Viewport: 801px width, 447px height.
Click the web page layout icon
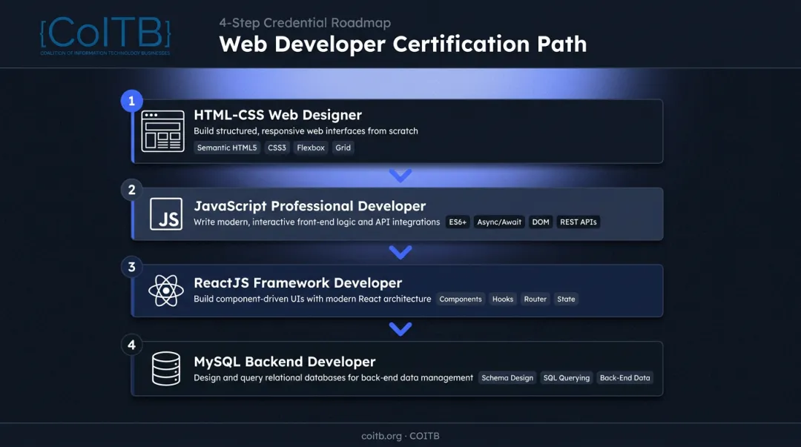click(x=163, y=130)
